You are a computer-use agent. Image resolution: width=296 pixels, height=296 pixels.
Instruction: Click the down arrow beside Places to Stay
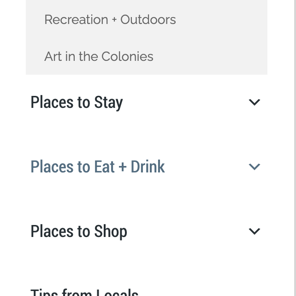click(x=255, y=102)
